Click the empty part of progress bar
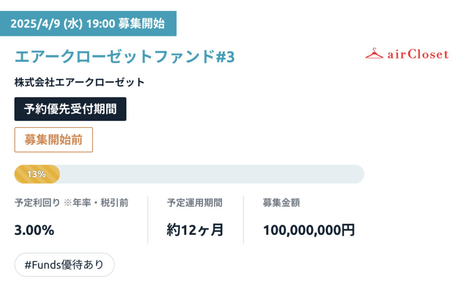Viewport: 462px width, 283px height. [x=212, y=174]
